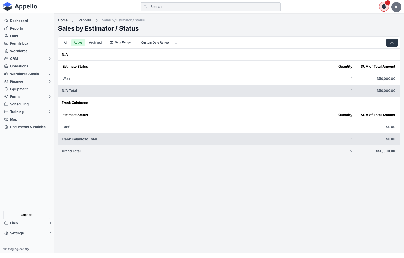The height and width of the screenshot is (258, 404).
Task: Click the calendar icon next to Date Range
Action: pos(111,42)
